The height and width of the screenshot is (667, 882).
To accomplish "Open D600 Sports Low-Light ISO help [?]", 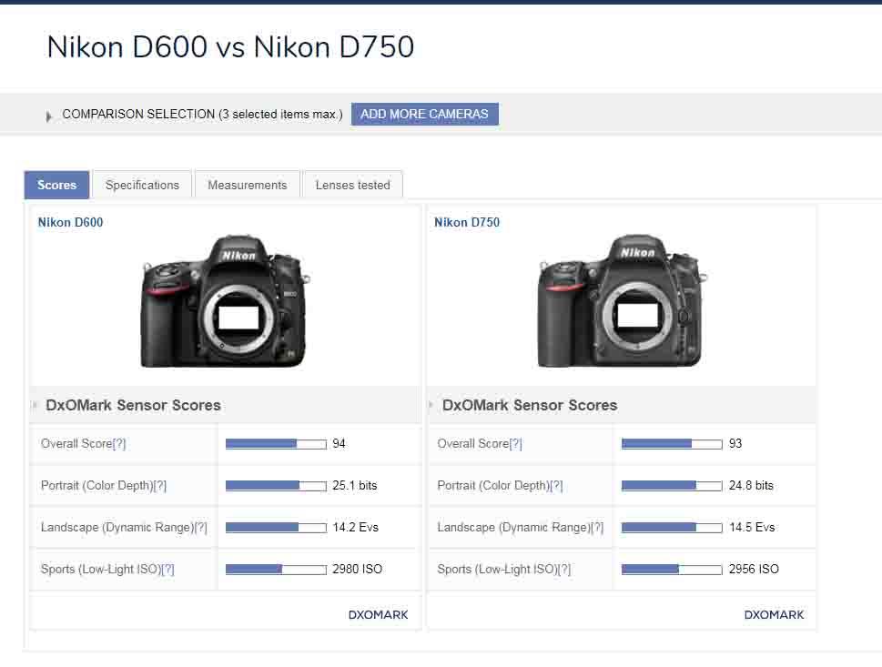I will tap(167, 569).
